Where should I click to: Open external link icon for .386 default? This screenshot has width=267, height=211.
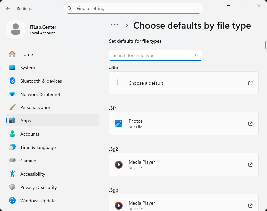point(250,83)
